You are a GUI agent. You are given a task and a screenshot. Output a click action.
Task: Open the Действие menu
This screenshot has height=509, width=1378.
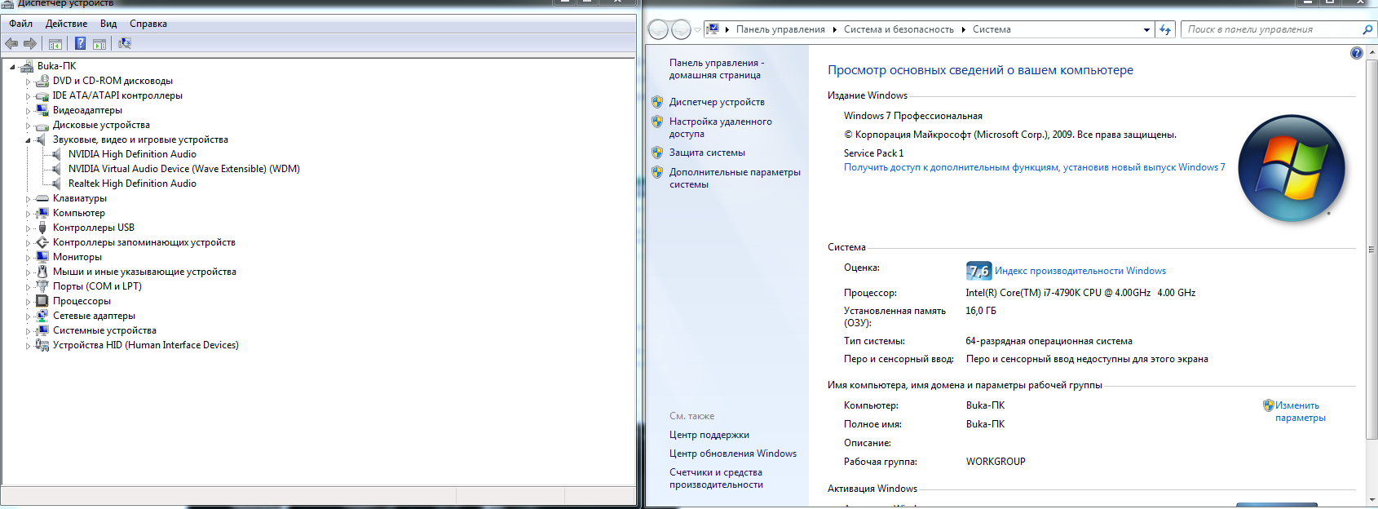coord(66,24)
